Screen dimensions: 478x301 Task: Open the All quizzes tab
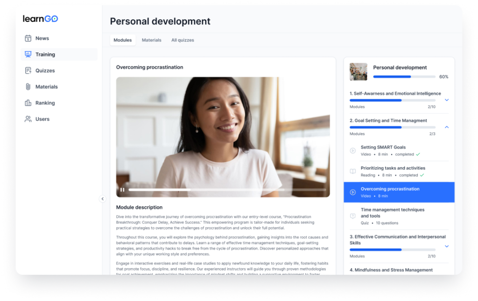(183, 40)
